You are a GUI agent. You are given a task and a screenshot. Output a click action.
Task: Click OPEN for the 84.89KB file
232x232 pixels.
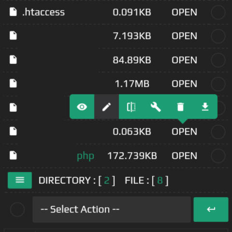coord(184,60)
